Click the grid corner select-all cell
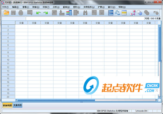 coord(8,23)
